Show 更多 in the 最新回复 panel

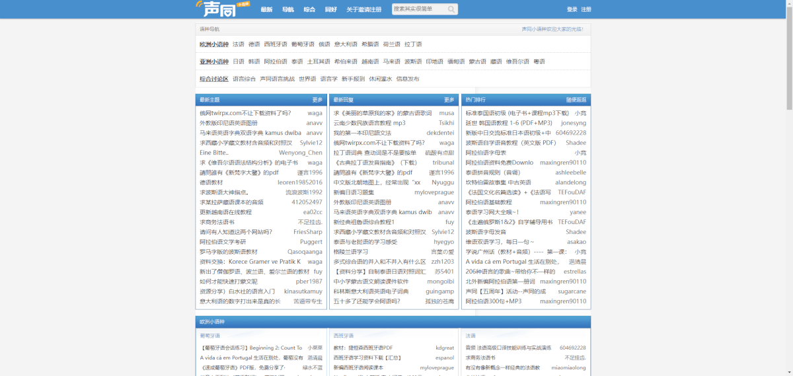[449, 100]
